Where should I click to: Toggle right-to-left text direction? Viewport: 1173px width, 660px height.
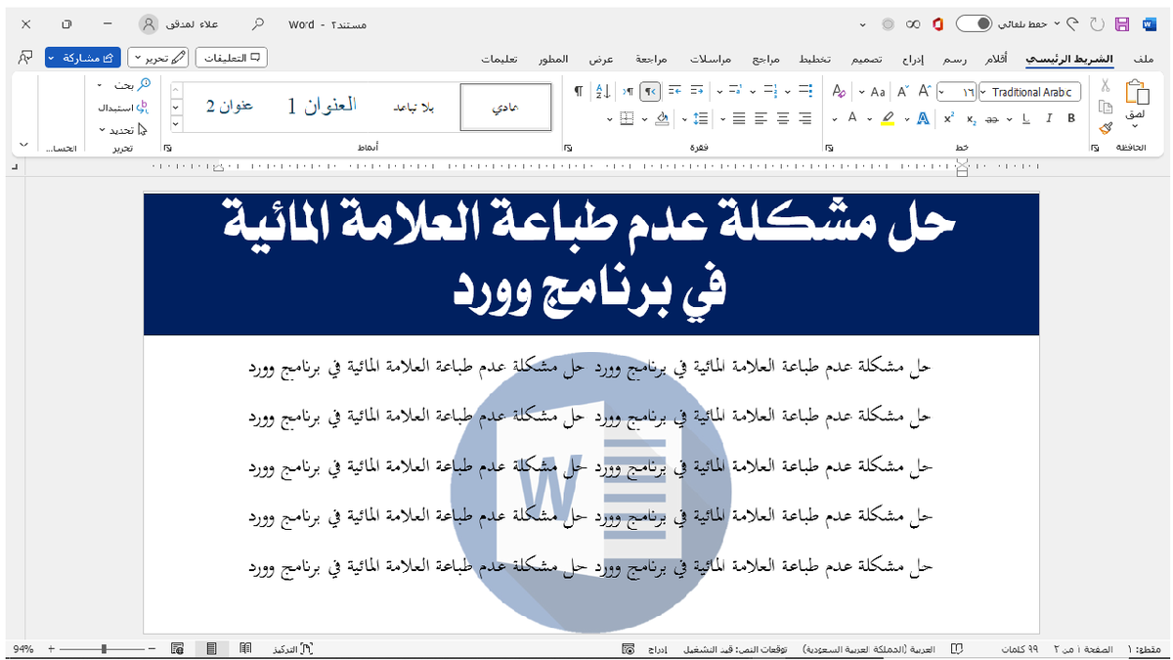click(650, 91)
